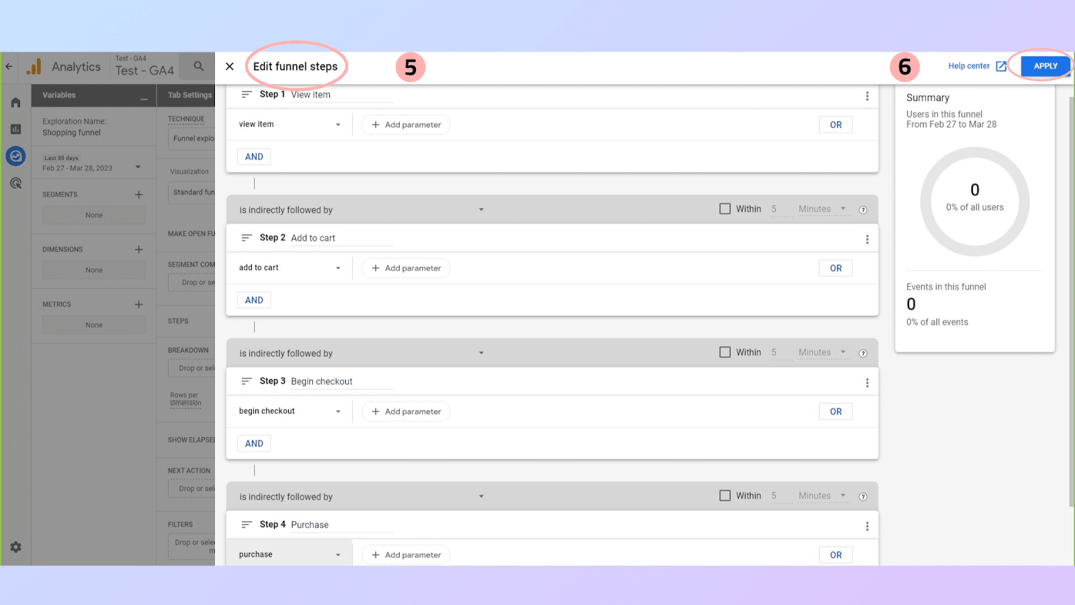Screen dimensions: 1075x605
Task: Open 'is indirectly followed by' dropdown above Step 2
Action: coord(361,210)
